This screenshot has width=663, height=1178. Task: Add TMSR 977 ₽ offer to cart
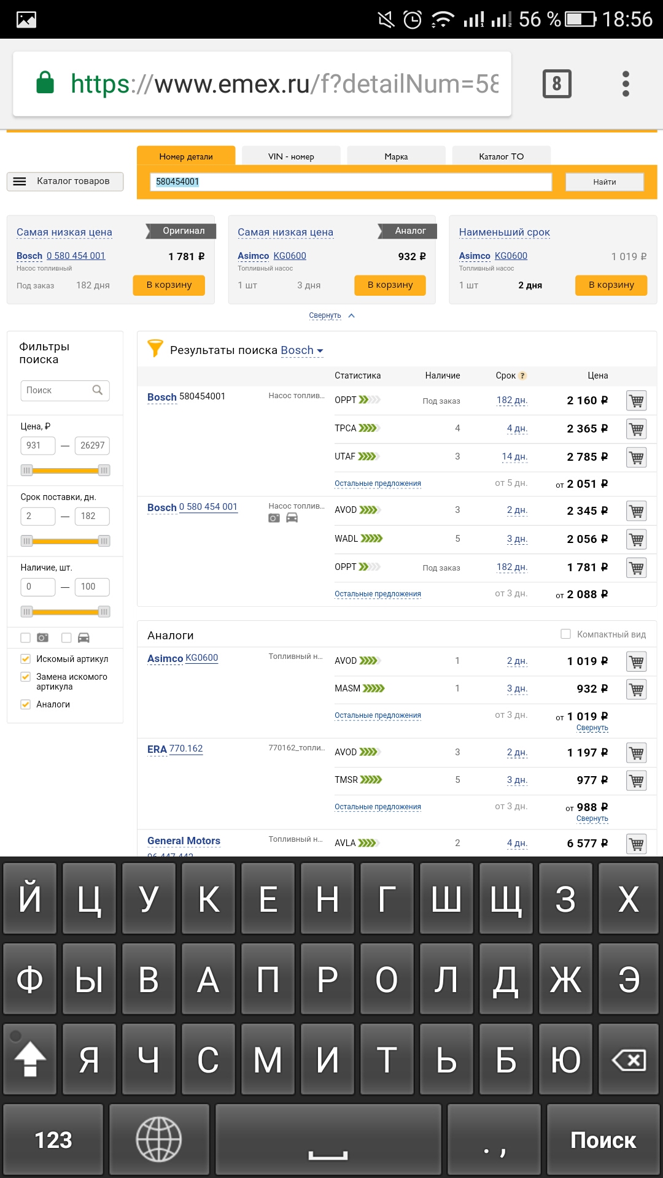[637, 780]
